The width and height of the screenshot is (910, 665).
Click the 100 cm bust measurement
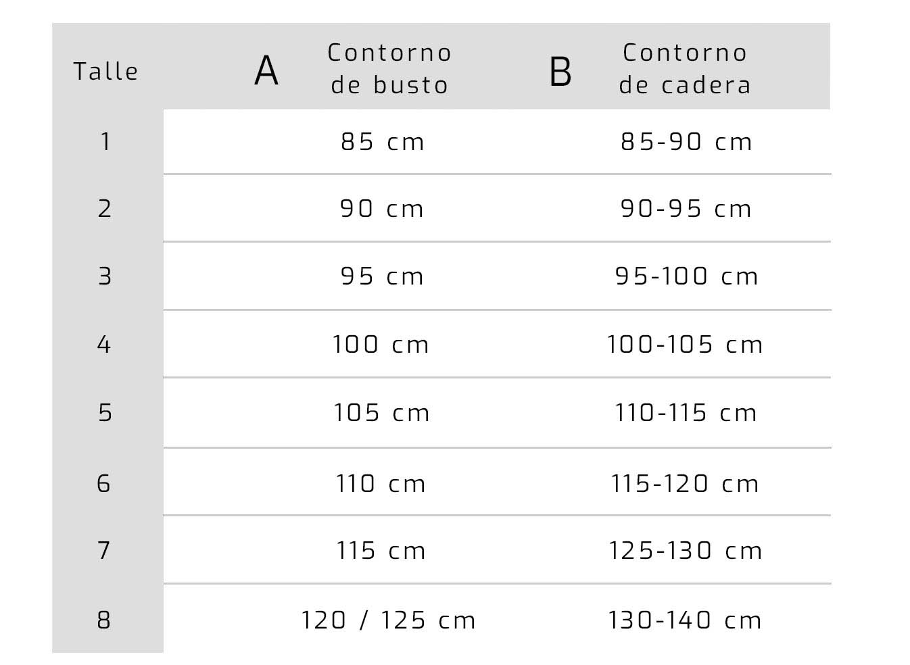click(x=381, y=345)
